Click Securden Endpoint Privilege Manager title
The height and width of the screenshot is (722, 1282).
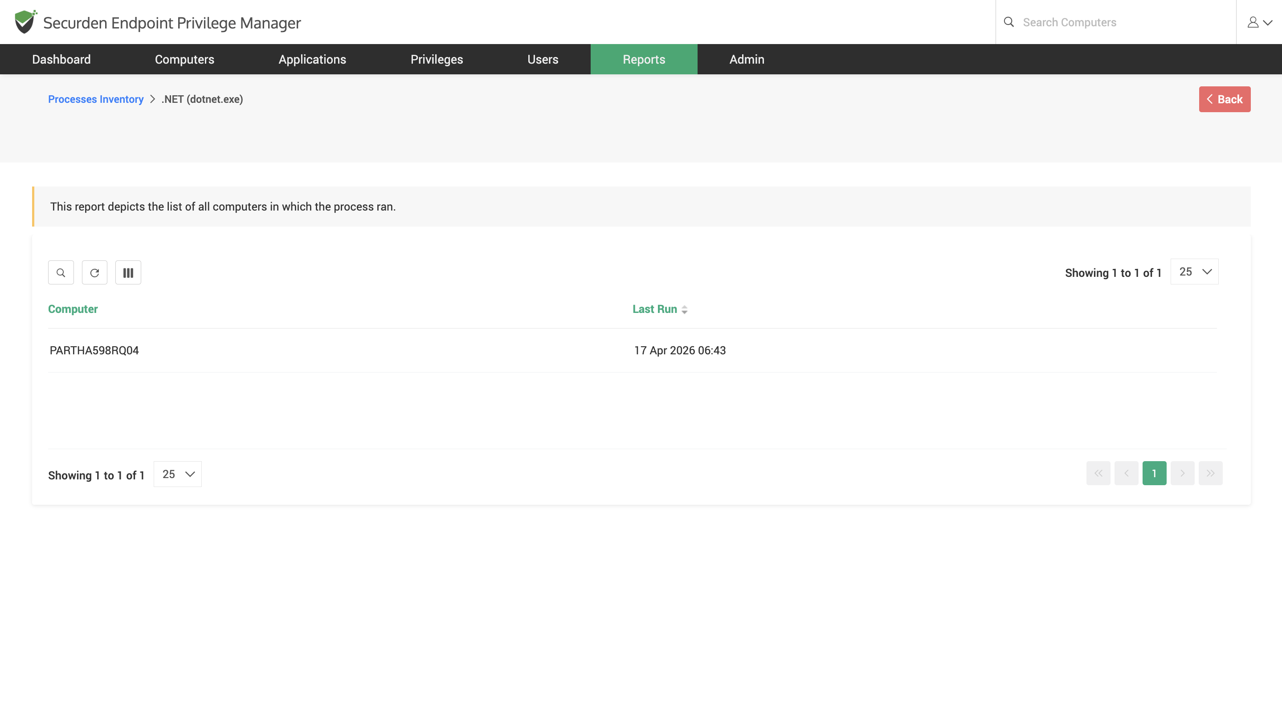tap(172, 23)
